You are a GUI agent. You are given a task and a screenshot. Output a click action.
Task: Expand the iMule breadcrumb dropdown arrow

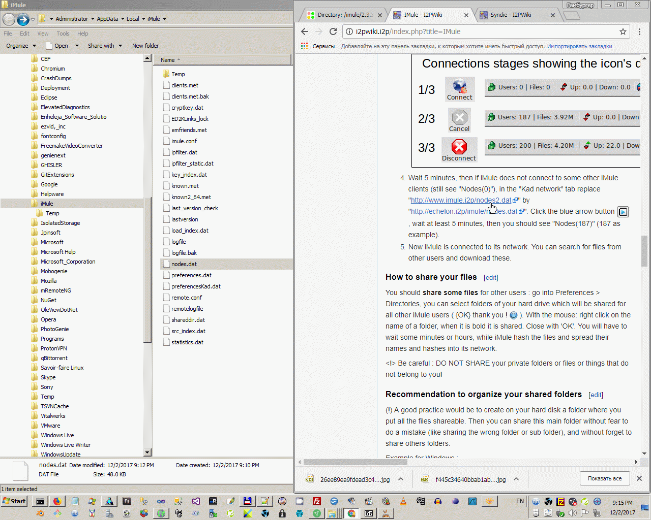click(164, 19)
